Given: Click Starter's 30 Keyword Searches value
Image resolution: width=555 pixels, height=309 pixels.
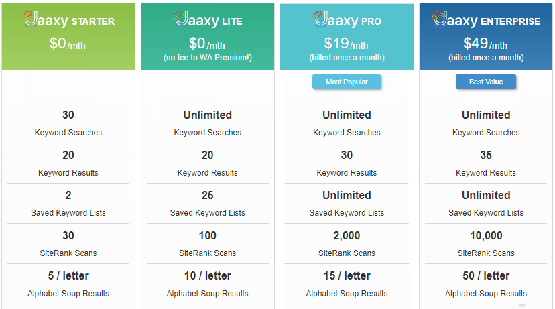Looking at the screenshot, I should [x=68, y=115].
